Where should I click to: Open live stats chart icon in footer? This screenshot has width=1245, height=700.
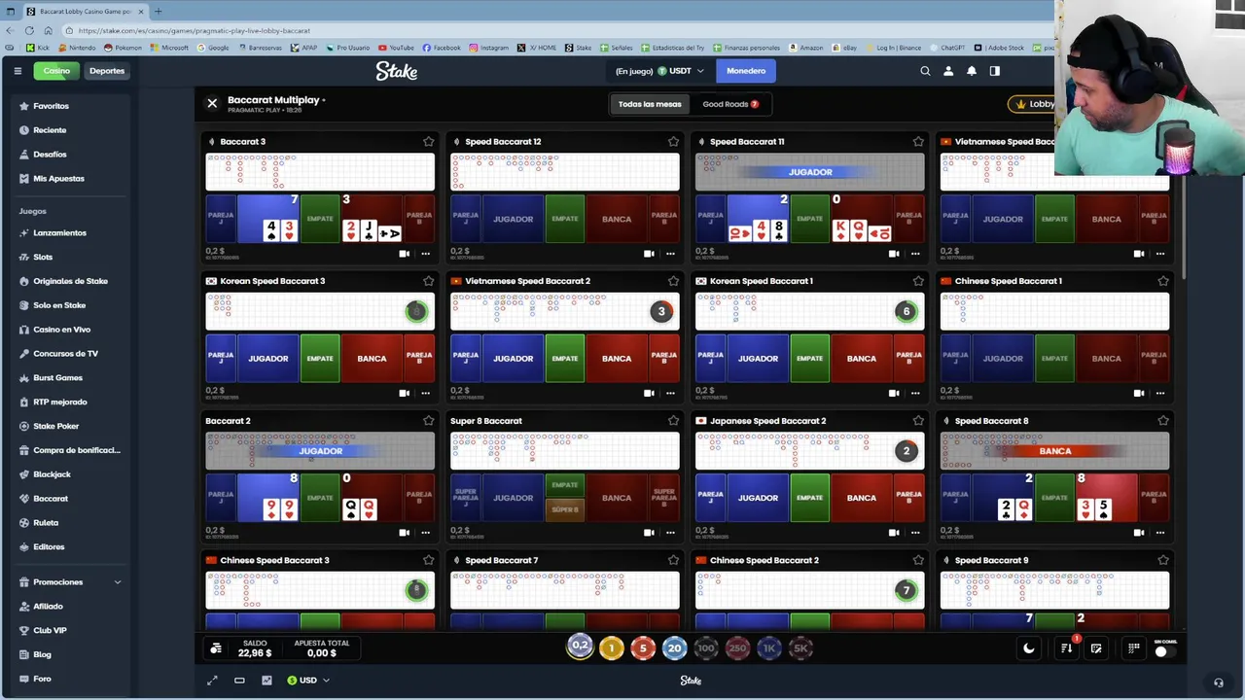(x=267, y=681)
